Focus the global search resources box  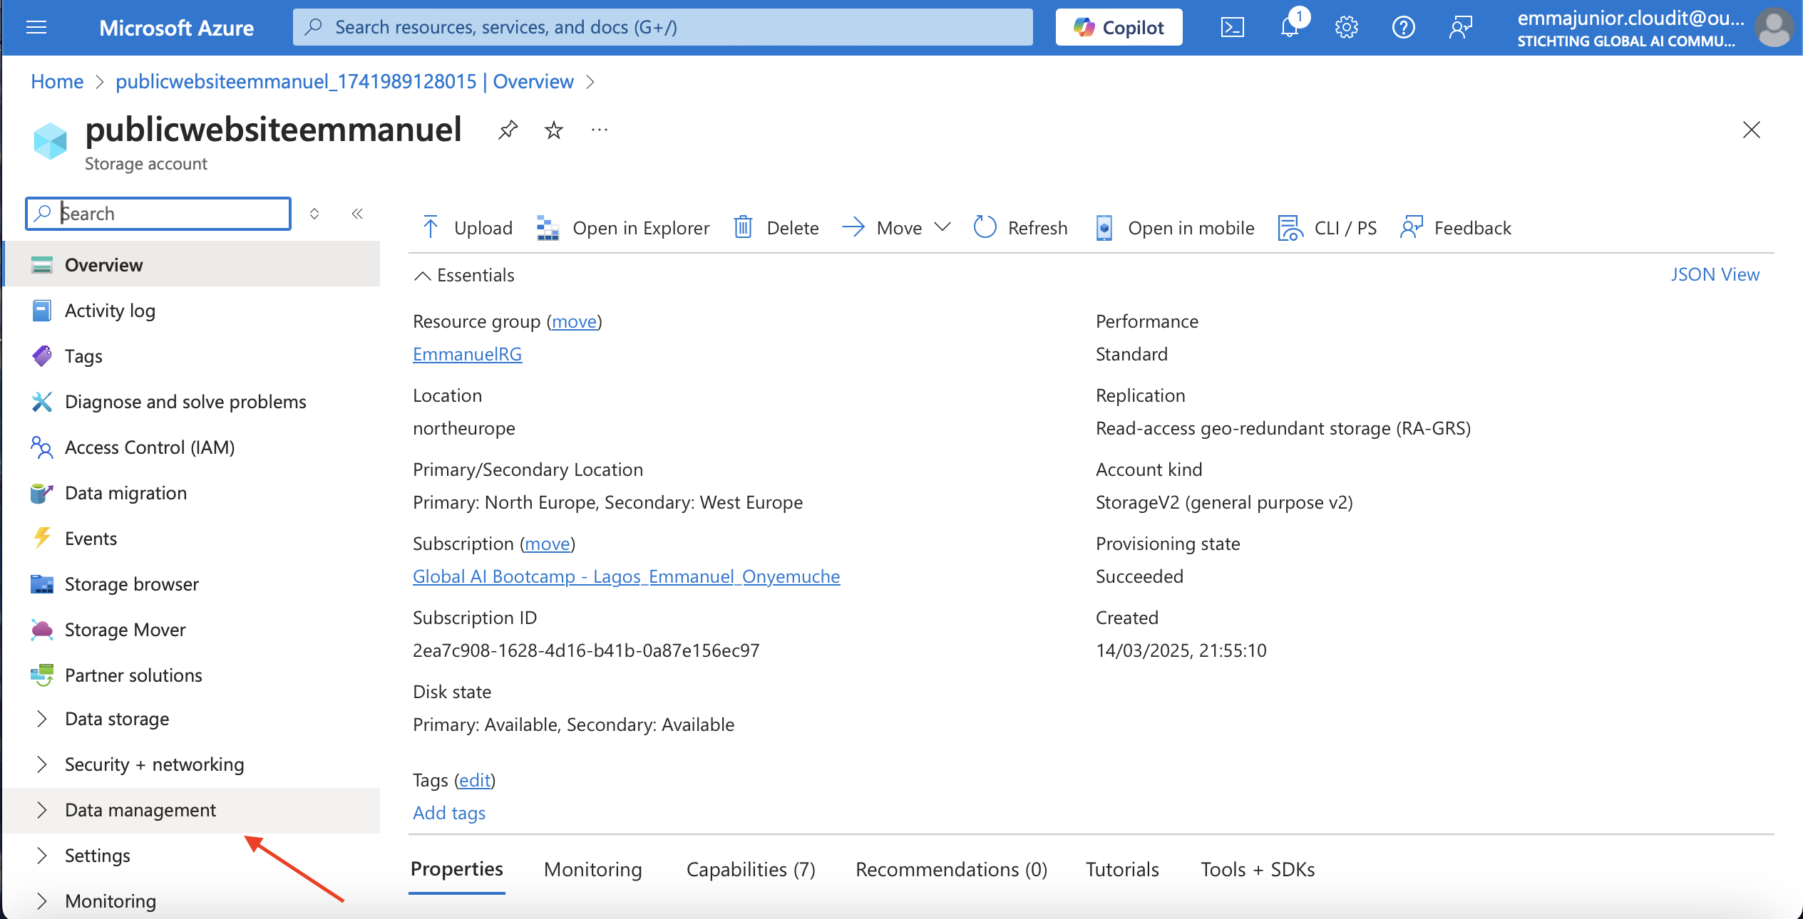coord(662,28)
